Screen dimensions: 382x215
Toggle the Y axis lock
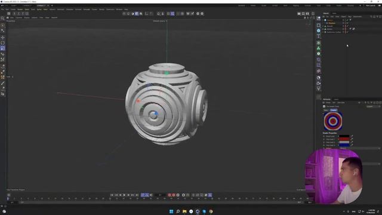click(x=19, y=14)
